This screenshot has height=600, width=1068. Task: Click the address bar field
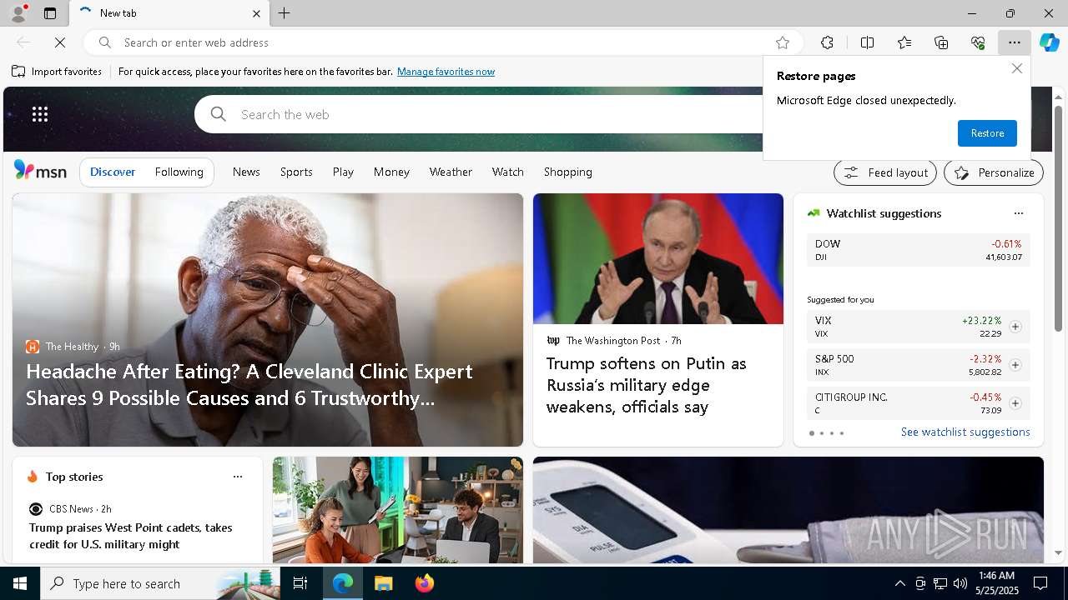point(442,42)
